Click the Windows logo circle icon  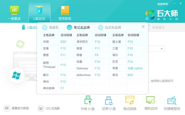(x=17, y=75)
